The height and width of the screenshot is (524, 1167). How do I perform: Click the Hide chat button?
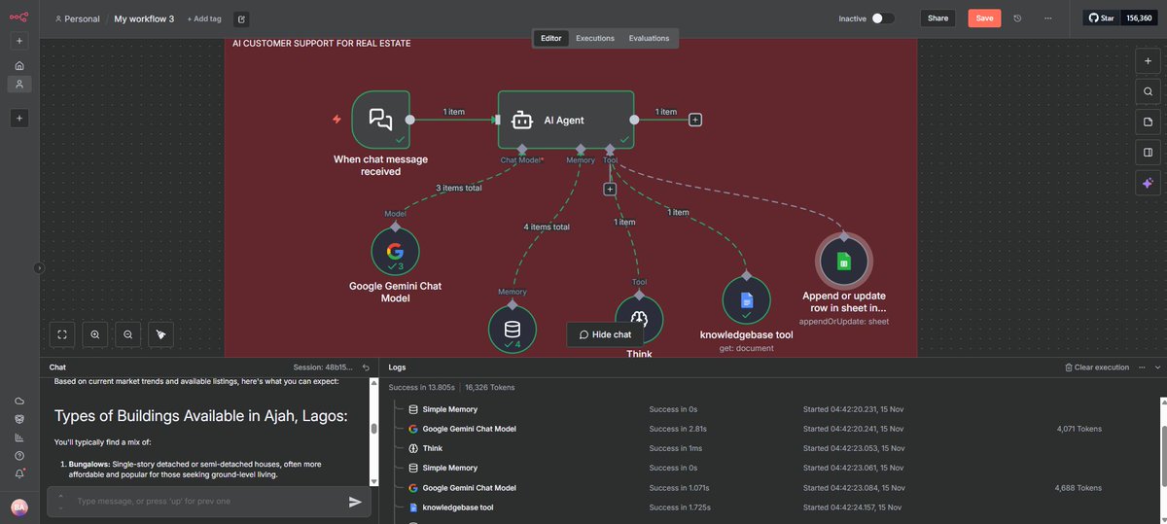(x=605, y=334)
